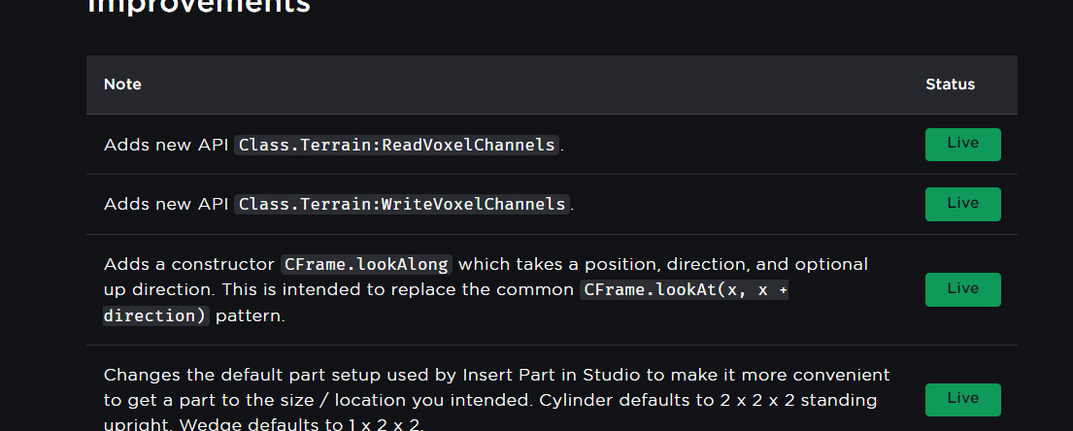Click the 'direction)' code fragment
This screenshot has width=1073, height=431.
[155, 315]
